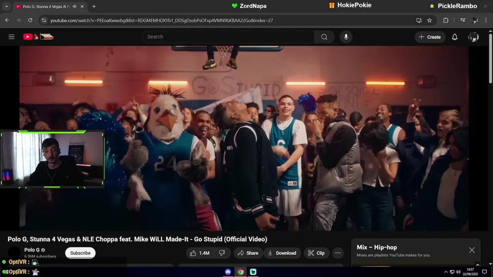View site information icon in address bar
The height and width of the screenshot is (277, 493).
44,20
